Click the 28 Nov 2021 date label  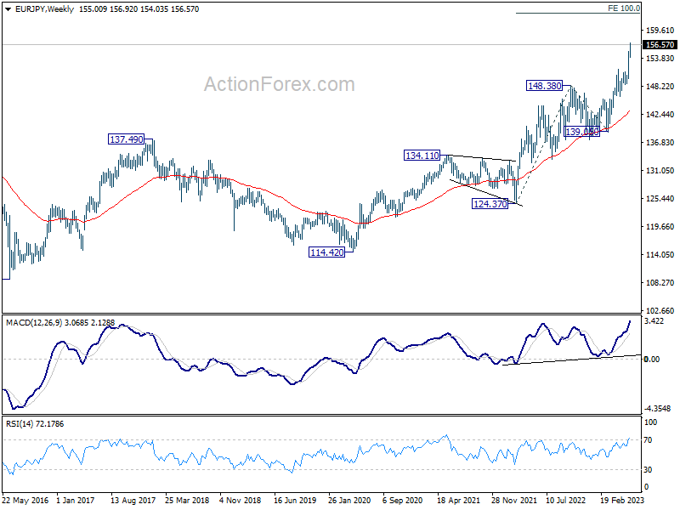pos(513,500)
